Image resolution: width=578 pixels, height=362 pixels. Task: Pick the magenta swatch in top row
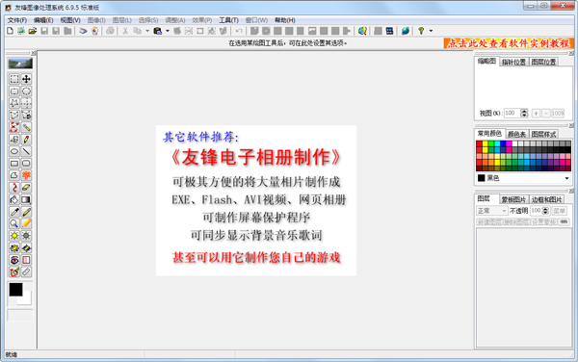pos(509,143)
